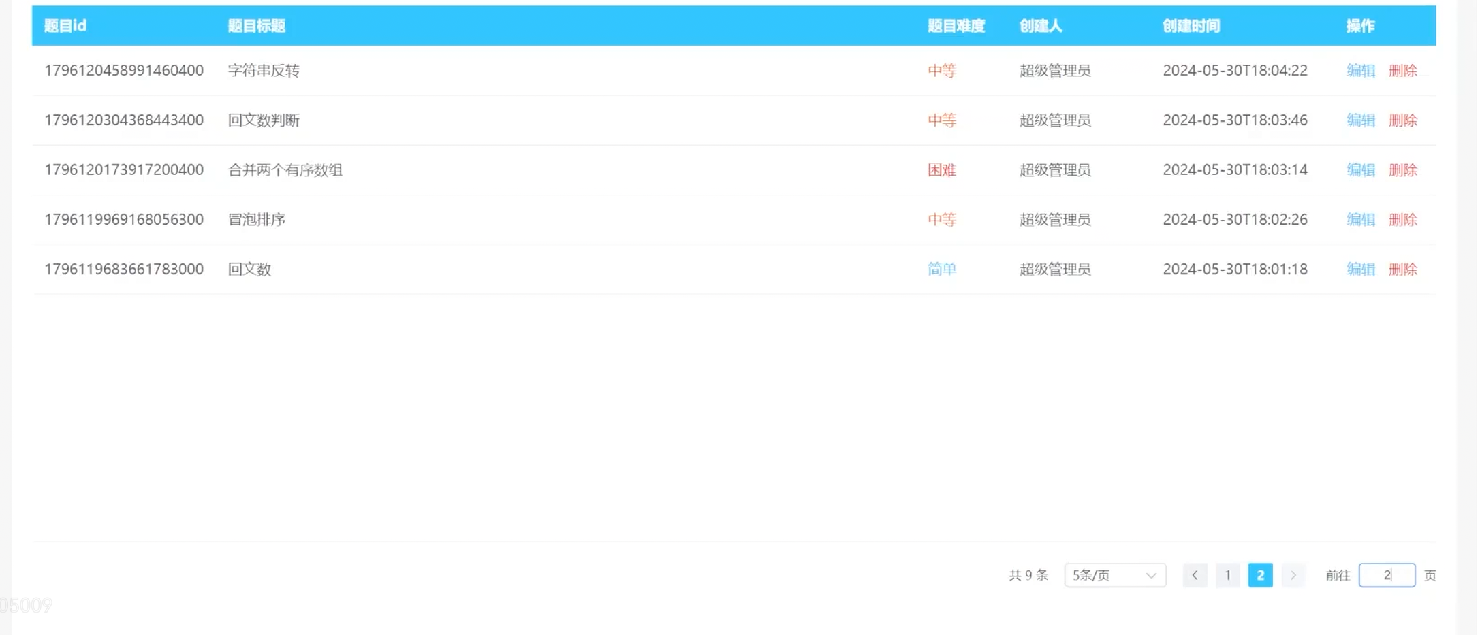The height and width of the screenshot is (635, 1480).
Task: Delete the 冒泡排序 question
Action: [x=1402, y=219]
